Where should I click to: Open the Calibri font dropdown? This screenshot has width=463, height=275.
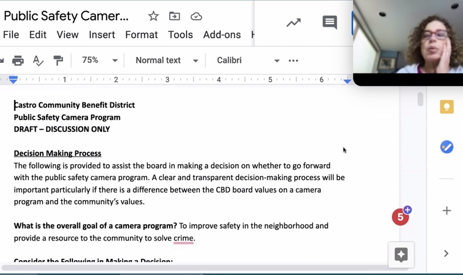(x=248, y=61)
